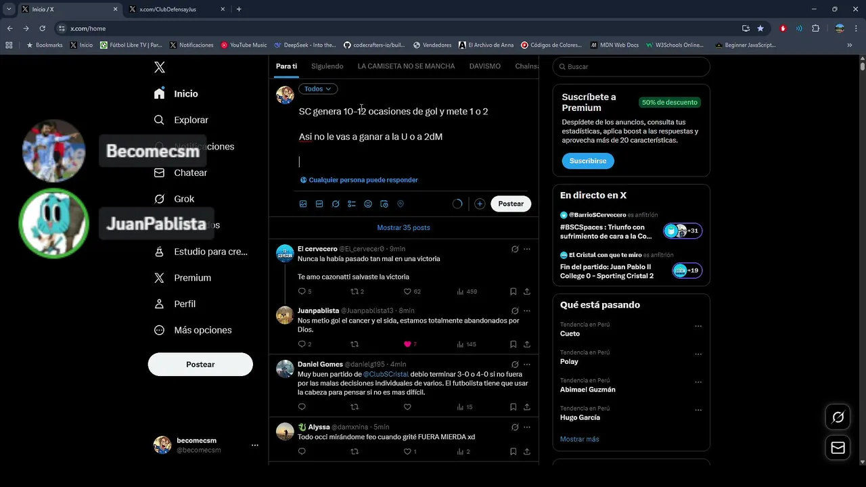
Task: Join the #BSCSpaces live space
Action: tap(631, 226)
